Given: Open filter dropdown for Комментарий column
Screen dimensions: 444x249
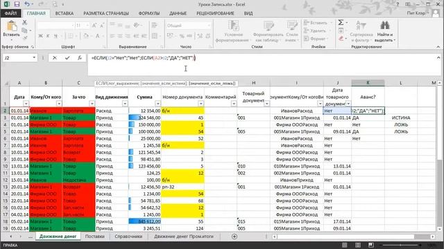Looking at the screenshot, I should (x=234, y=104).
